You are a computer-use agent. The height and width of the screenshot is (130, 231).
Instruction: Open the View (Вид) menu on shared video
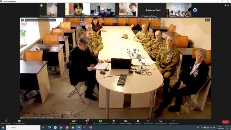click(208, 20)
